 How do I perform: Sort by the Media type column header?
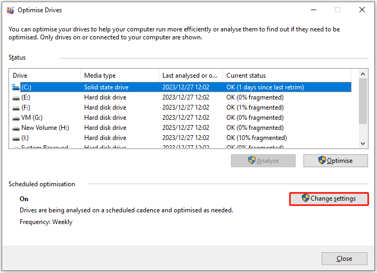point(119,76)
